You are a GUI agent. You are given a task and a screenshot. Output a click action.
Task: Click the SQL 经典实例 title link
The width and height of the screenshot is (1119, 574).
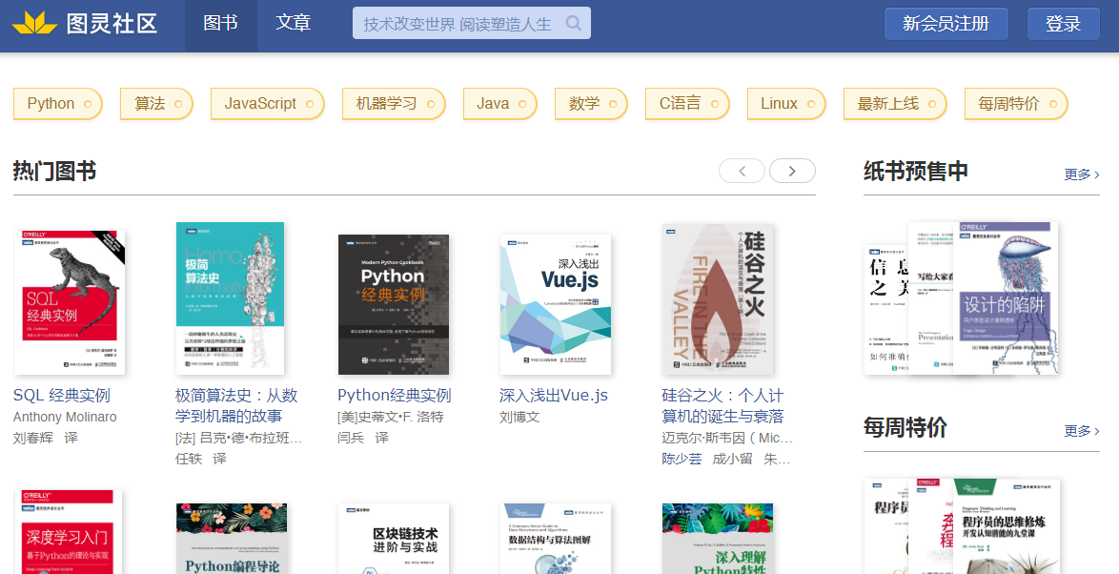coord(61,396)
